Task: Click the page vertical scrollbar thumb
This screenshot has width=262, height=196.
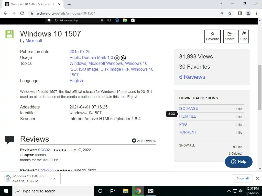Action: click(x=260, y=88)
